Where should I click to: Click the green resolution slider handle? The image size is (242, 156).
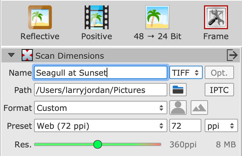(98, 144)
